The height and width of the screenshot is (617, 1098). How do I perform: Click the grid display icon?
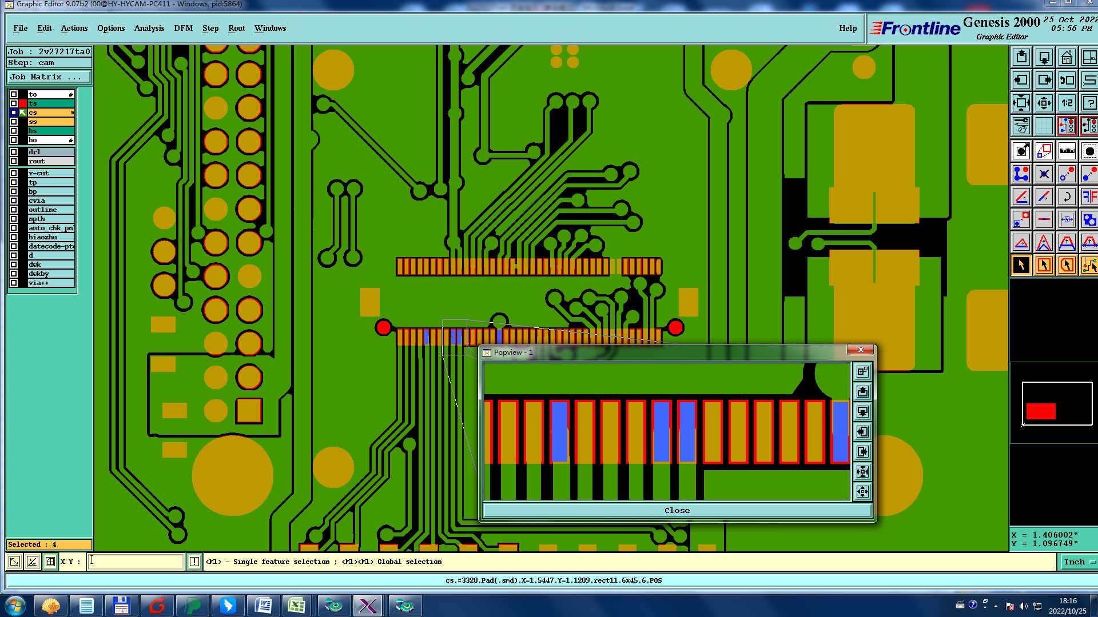coord(1044,126)
